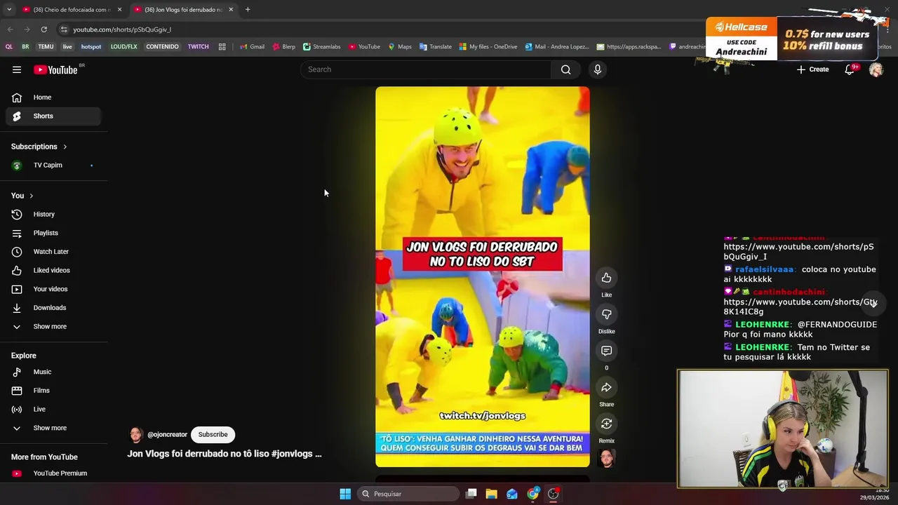Open a new browser tab

click(248, 10)
